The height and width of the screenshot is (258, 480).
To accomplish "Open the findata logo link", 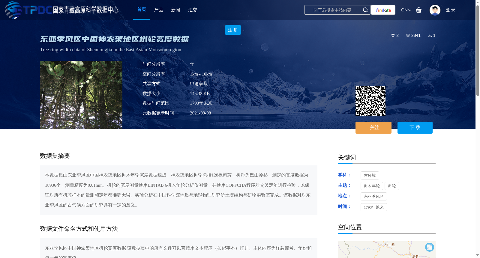I will click(383, 10).
